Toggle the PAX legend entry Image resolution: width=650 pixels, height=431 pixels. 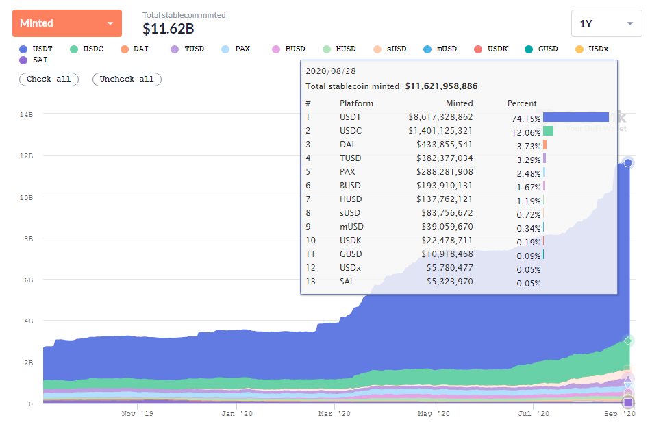[236, 49]
